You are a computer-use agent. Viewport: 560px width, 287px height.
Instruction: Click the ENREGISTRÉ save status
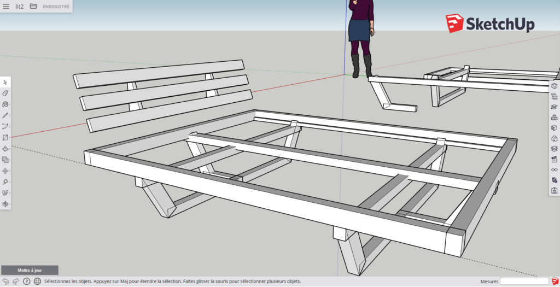(56, 7)
